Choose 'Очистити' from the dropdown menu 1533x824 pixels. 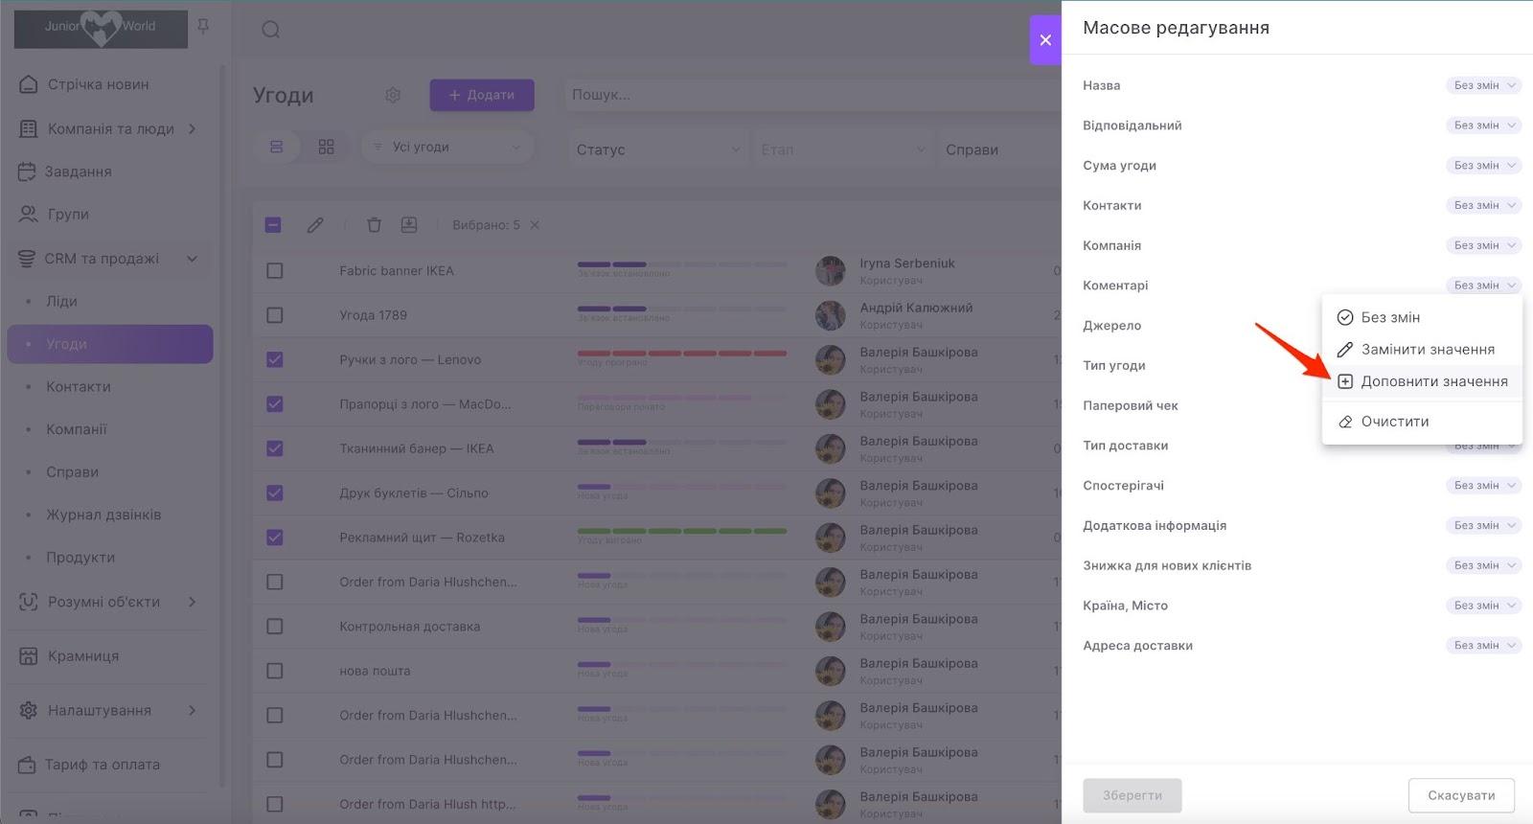[x=1394, y=422]
